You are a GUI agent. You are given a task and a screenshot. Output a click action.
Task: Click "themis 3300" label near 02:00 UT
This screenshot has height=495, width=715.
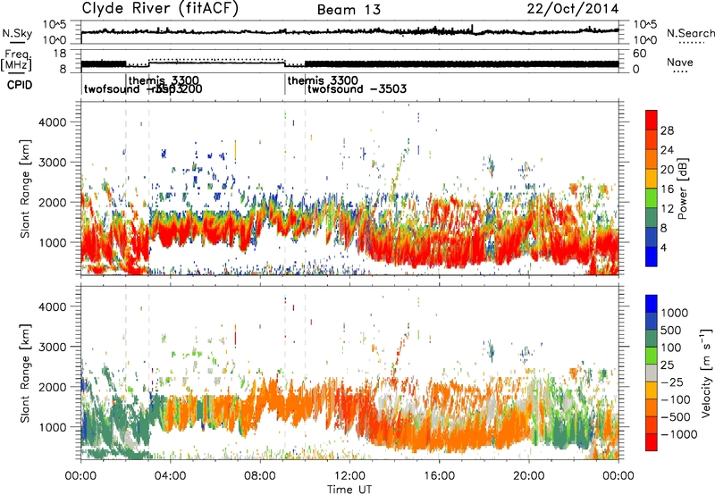pos(164,81)
